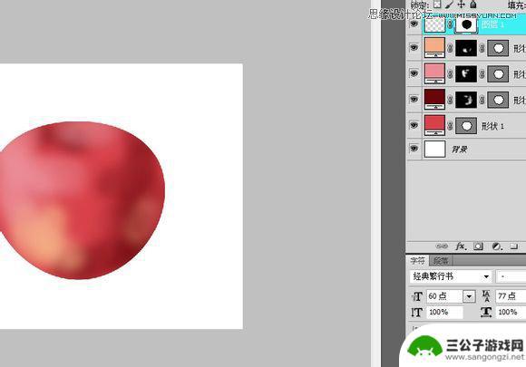The width and height of the screenshot is (526, 367).
Task: Click the new group folder icon
Action: pos(514,246)
